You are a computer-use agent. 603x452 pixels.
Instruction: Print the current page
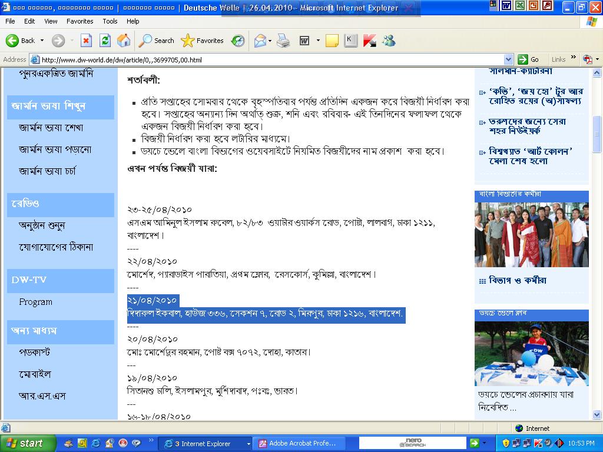pos(283,41)
